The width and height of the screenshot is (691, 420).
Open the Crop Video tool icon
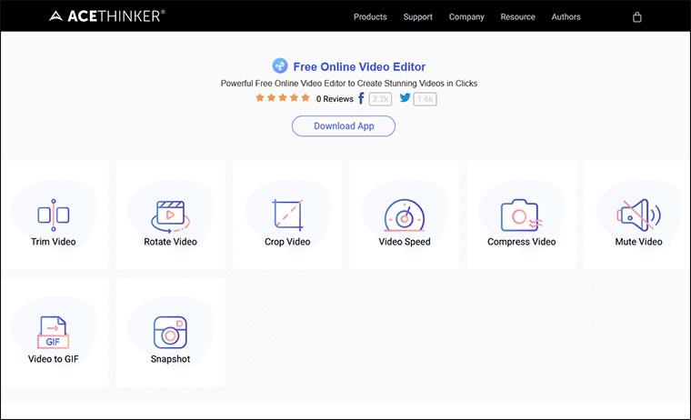pos(287,215)
